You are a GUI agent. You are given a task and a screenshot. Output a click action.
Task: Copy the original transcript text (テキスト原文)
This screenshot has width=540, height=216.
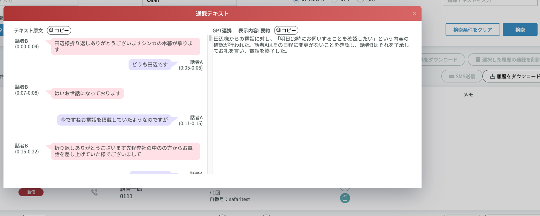tap(59, 30)
